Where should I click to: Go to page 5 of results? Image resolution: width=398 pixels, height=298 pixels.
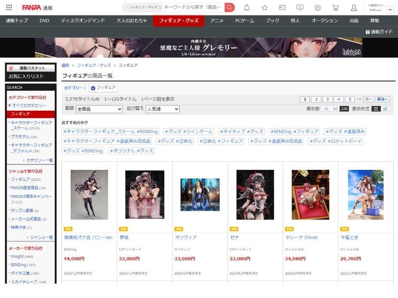[x=350, y=99]
